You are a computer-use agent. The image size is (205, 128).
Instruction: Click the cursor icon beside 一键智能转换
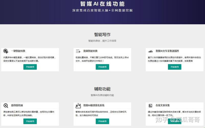tap(6, 51)
